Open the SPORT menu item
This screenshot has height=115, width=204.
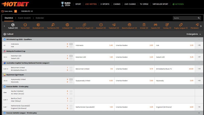[x=78, y=4]
